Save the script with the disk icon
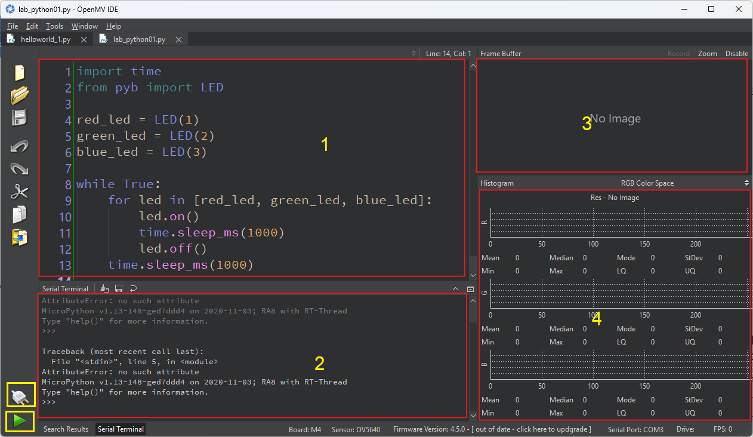 click(x=18, y=118)
